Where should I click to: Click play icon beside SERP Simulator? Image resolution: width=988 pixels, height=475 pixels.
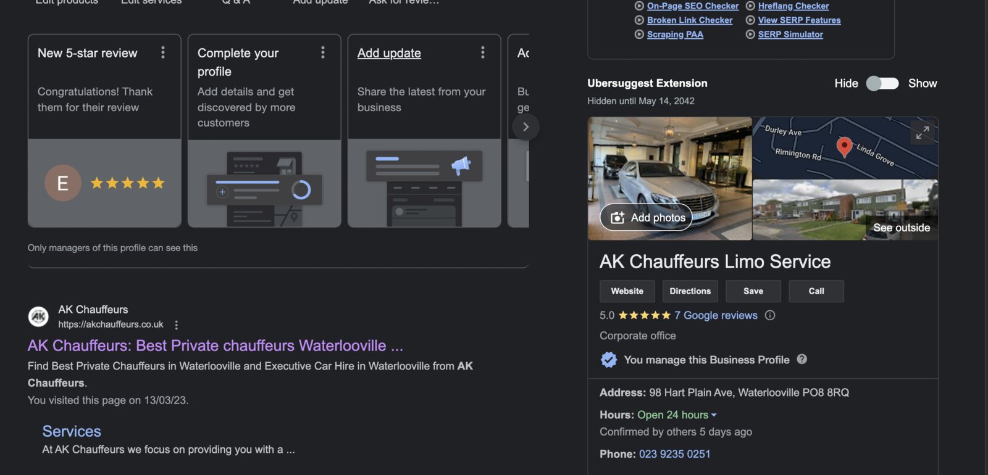click(x=750, y=35)
